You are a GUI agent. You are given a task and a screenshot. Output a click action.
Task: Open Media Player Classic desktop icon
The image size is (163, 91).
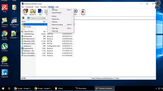[x=14, y=22]
